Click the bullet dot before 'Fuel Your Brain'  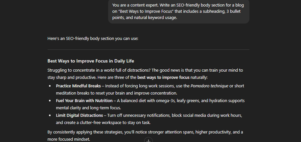(x=50, y=101)
